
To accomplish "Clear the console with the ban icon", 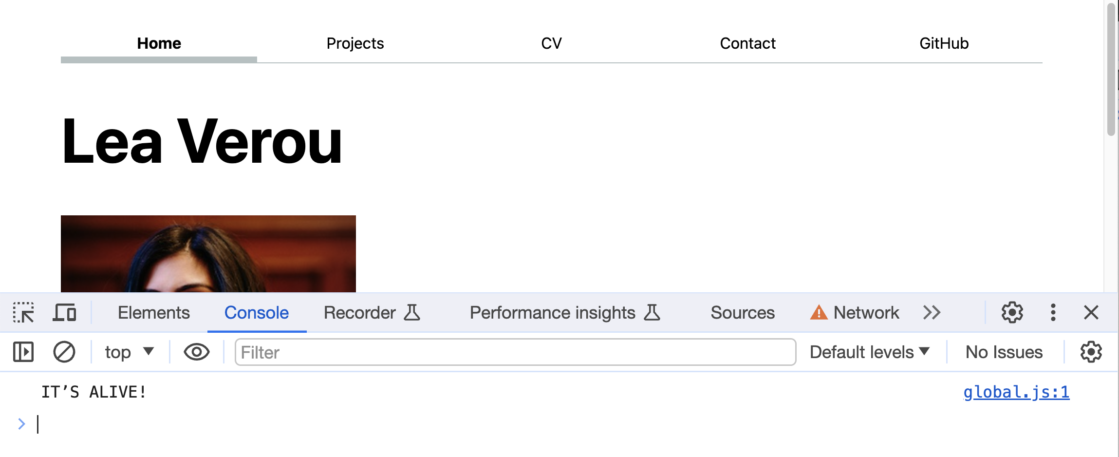I will pos(64,352).
